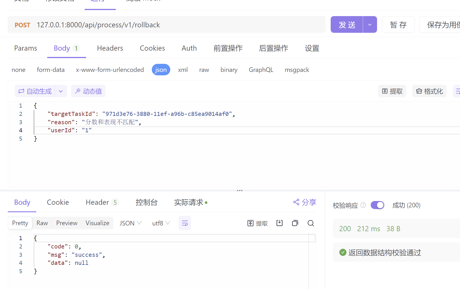460x289 pixels.
Task: Select x-www-form-urlencoded body type
Action: click(110, 70)
